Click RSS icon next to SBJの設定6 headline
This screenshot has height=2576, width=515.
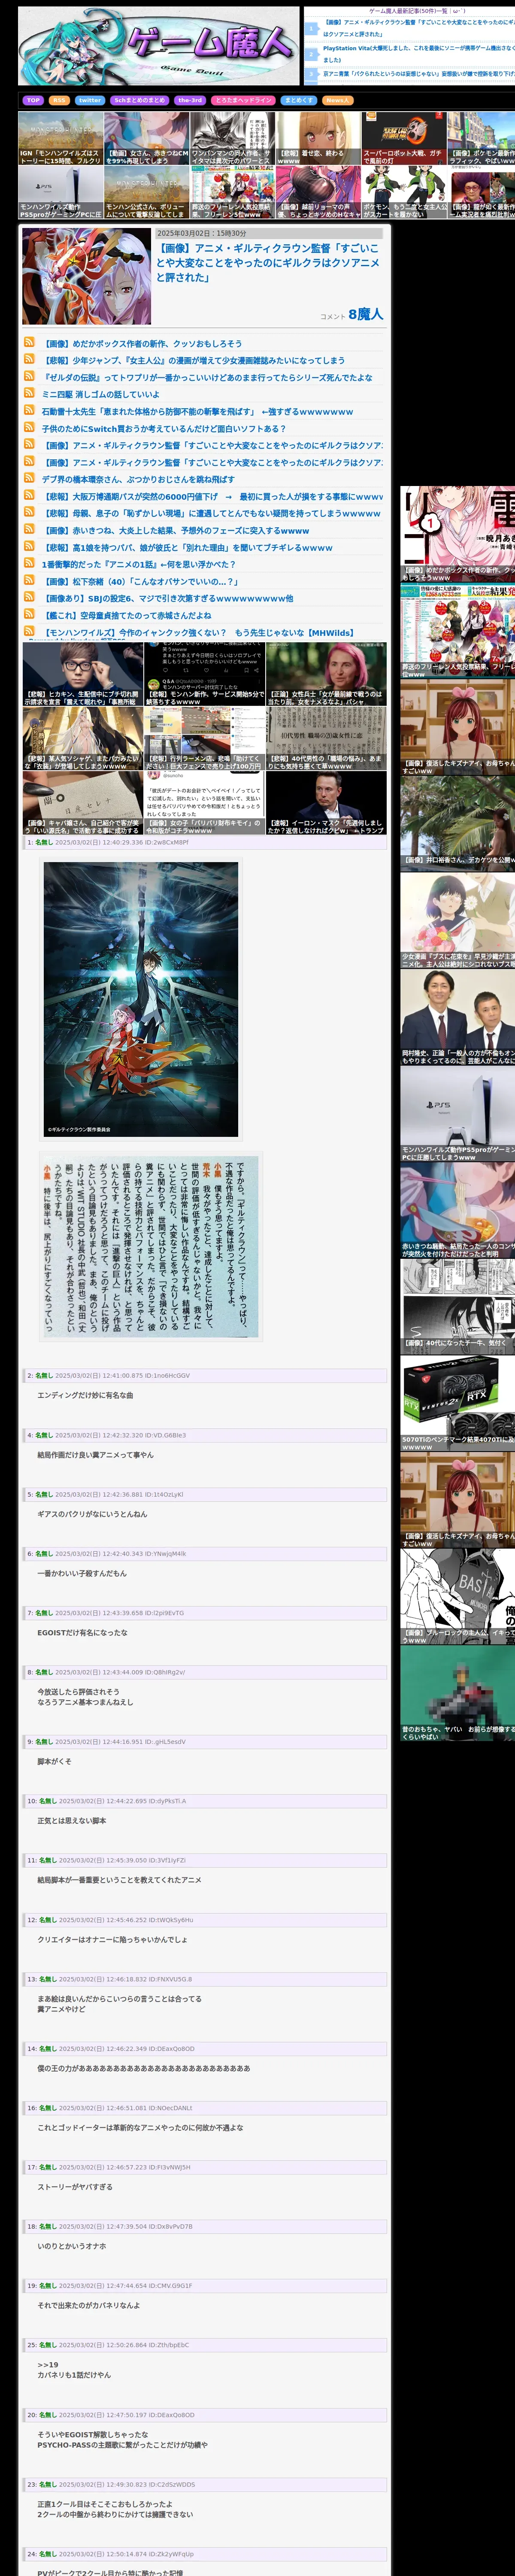pos(29,597)
